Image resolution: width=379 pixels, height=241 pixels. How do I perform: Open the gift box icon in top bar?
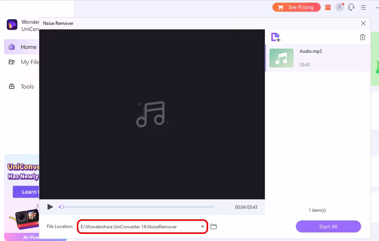328,7
